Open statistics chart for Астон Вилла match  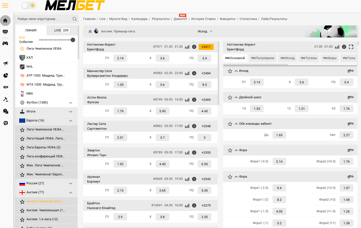click(x=187, y=100)
